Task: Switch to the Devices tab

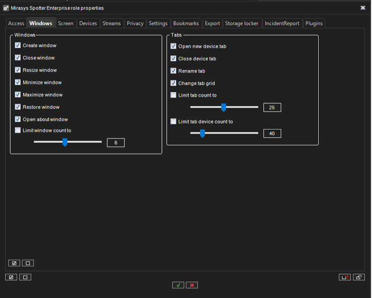Action: tap(88, 23)
